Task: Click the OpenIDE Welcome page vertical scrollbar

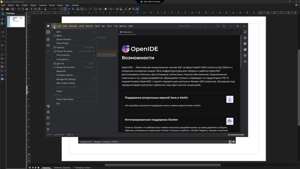Action: pyautogui.click(x=240, y=52)
